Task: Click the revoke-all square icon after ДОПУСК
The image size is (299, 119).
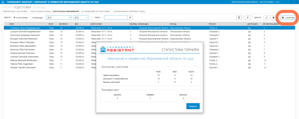Action: [274, 17]
